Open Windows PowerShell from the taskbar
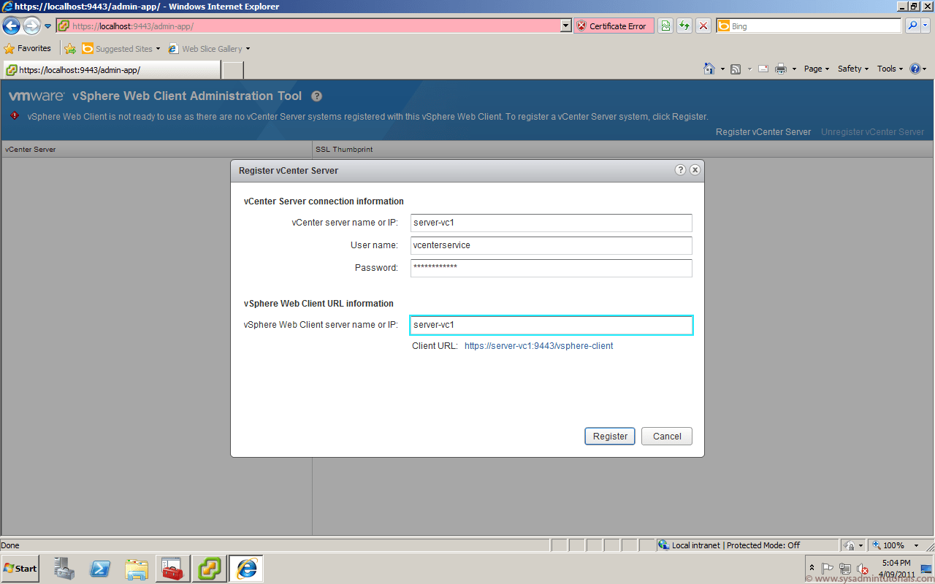 coord(100,568)
